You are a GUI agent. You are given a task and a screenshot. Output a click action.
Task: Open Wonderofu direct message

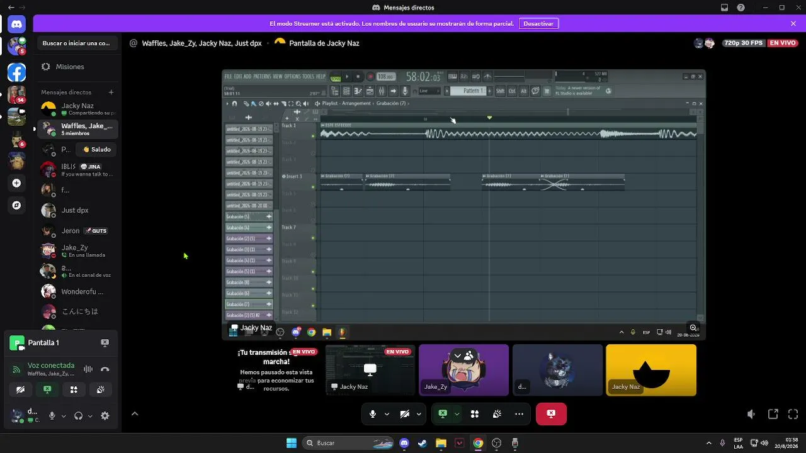tap(77, 292)
